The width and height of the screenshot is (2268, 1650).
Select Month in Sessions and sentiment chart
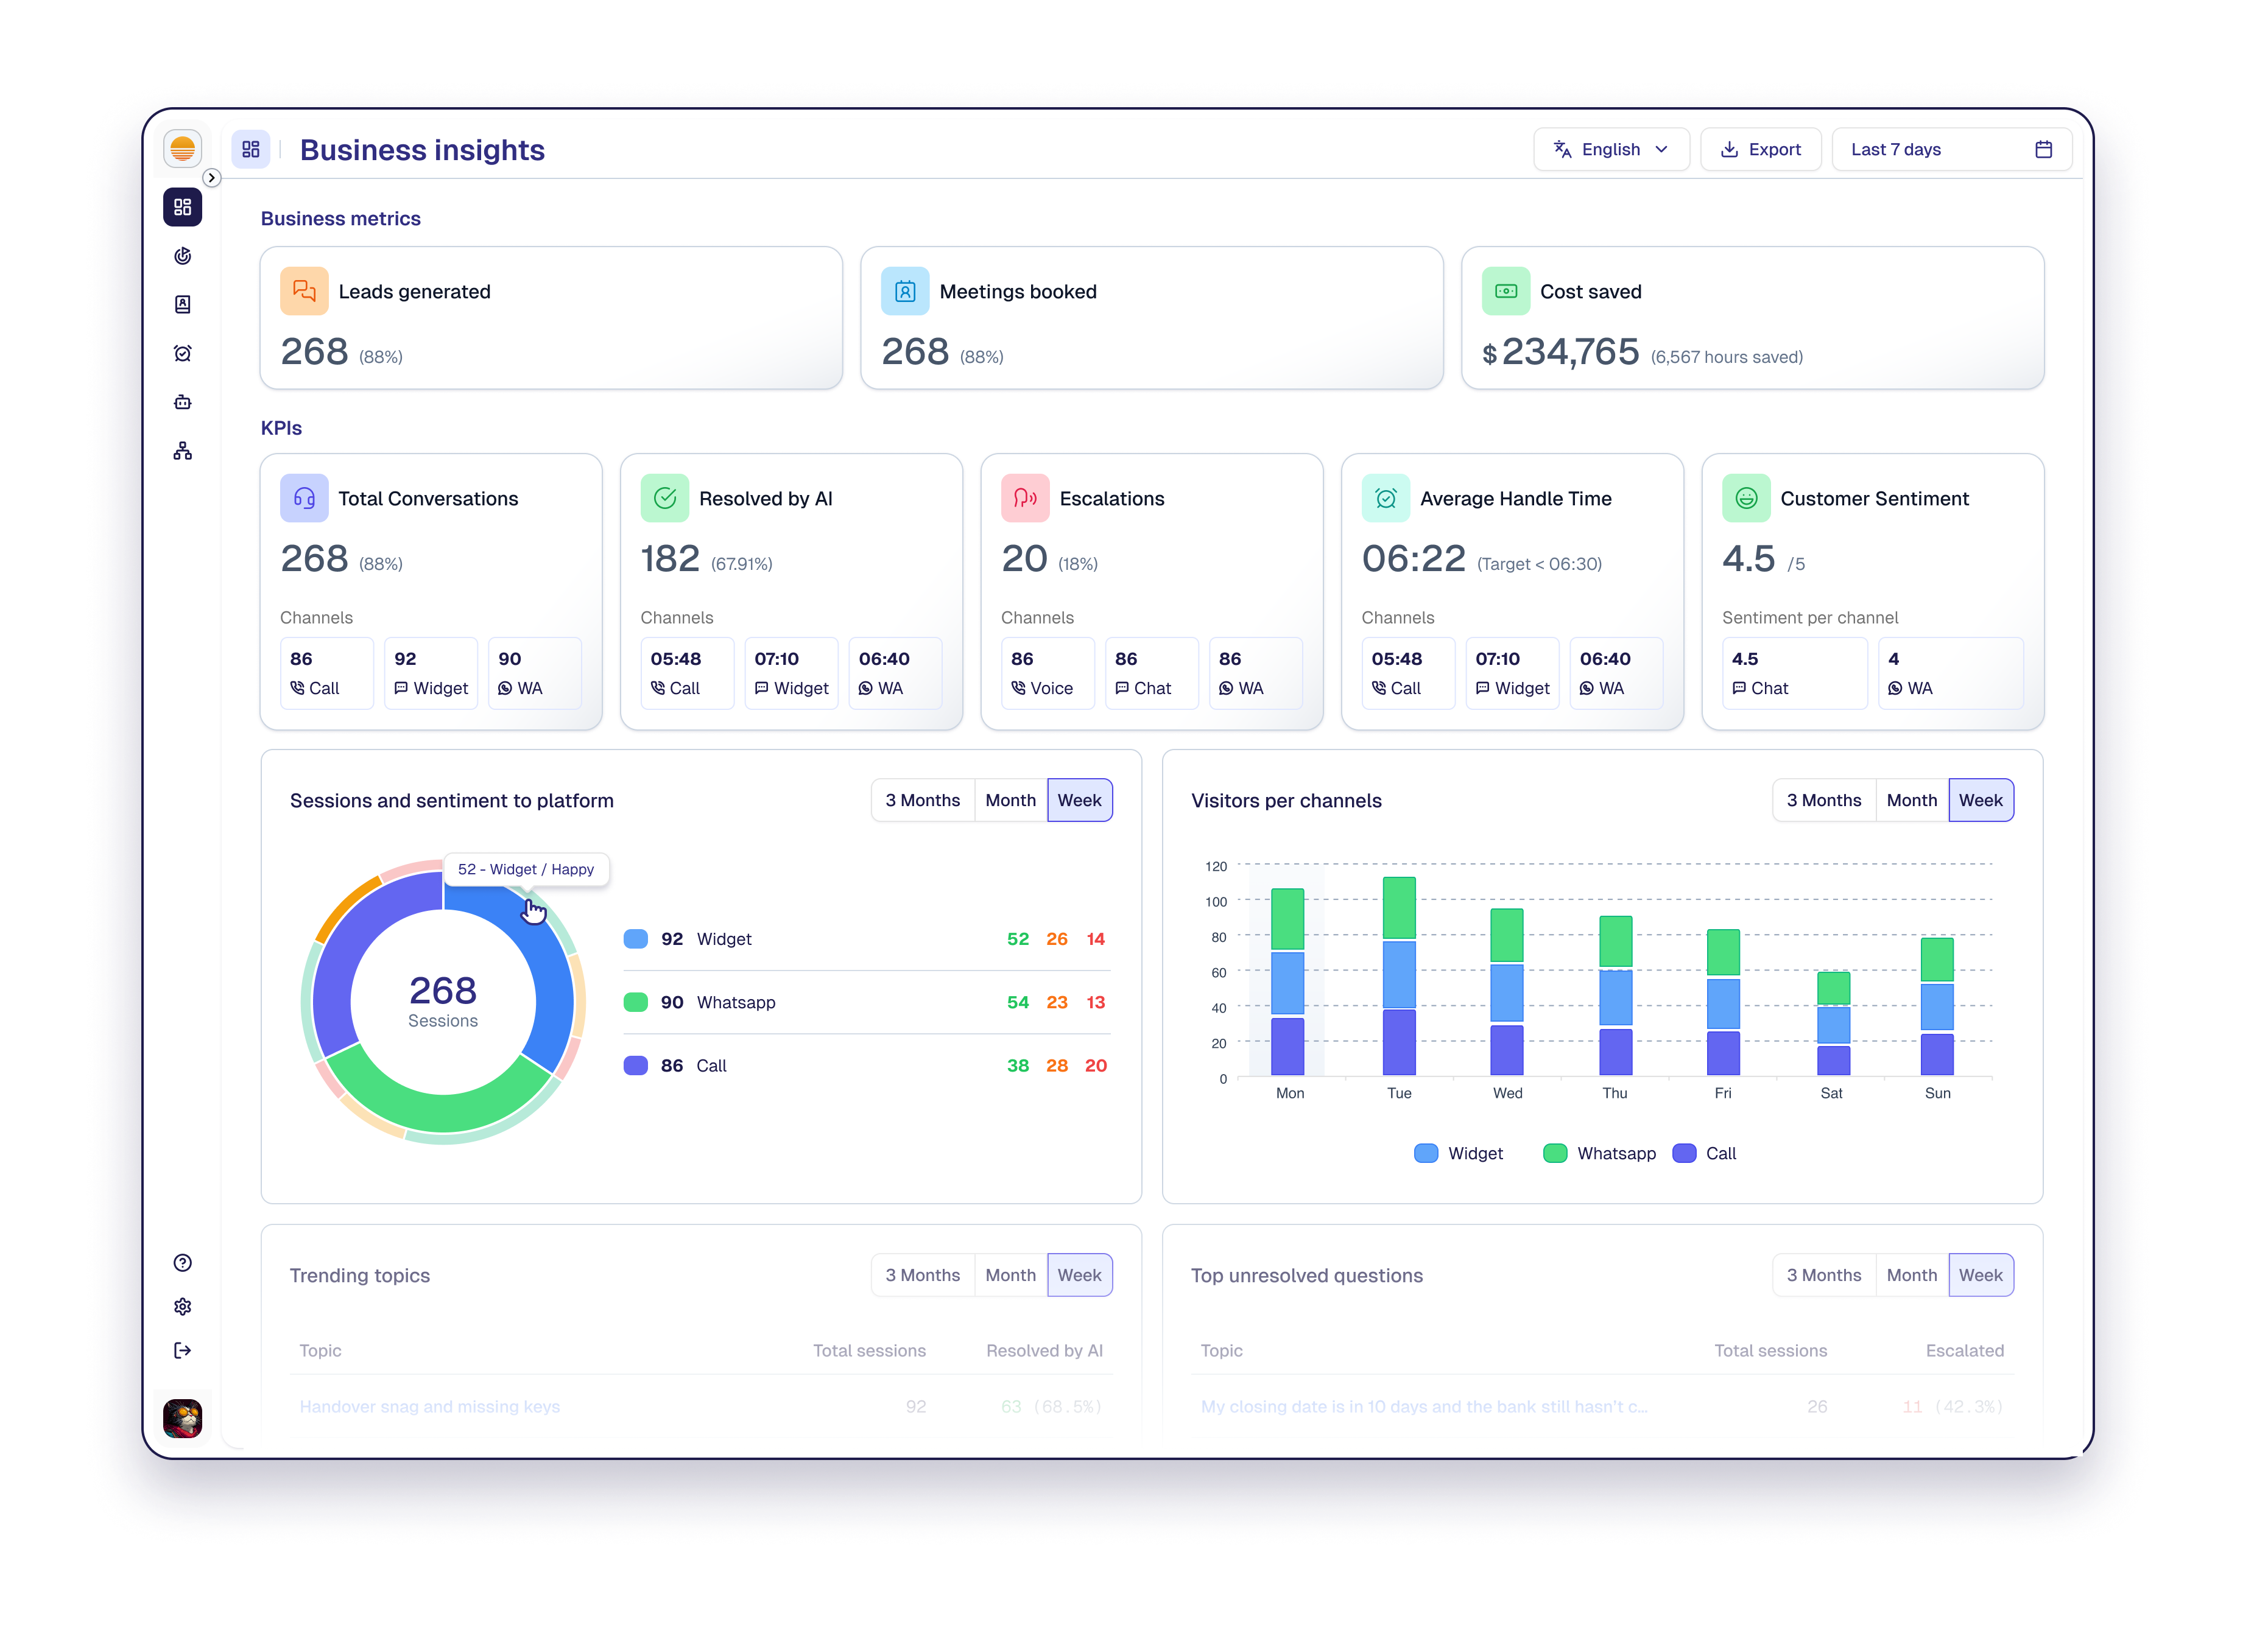point(1010,800)
